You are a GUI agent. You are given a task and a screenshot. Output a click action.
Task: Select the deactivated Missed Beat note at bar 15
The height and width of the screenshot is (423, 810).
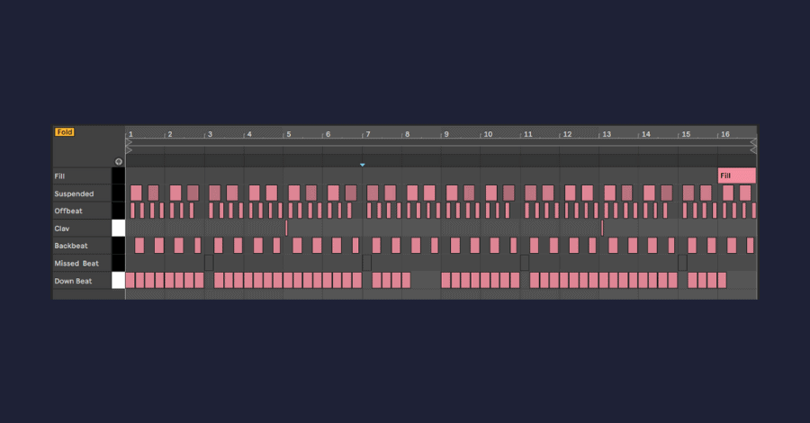pos(682,263)
